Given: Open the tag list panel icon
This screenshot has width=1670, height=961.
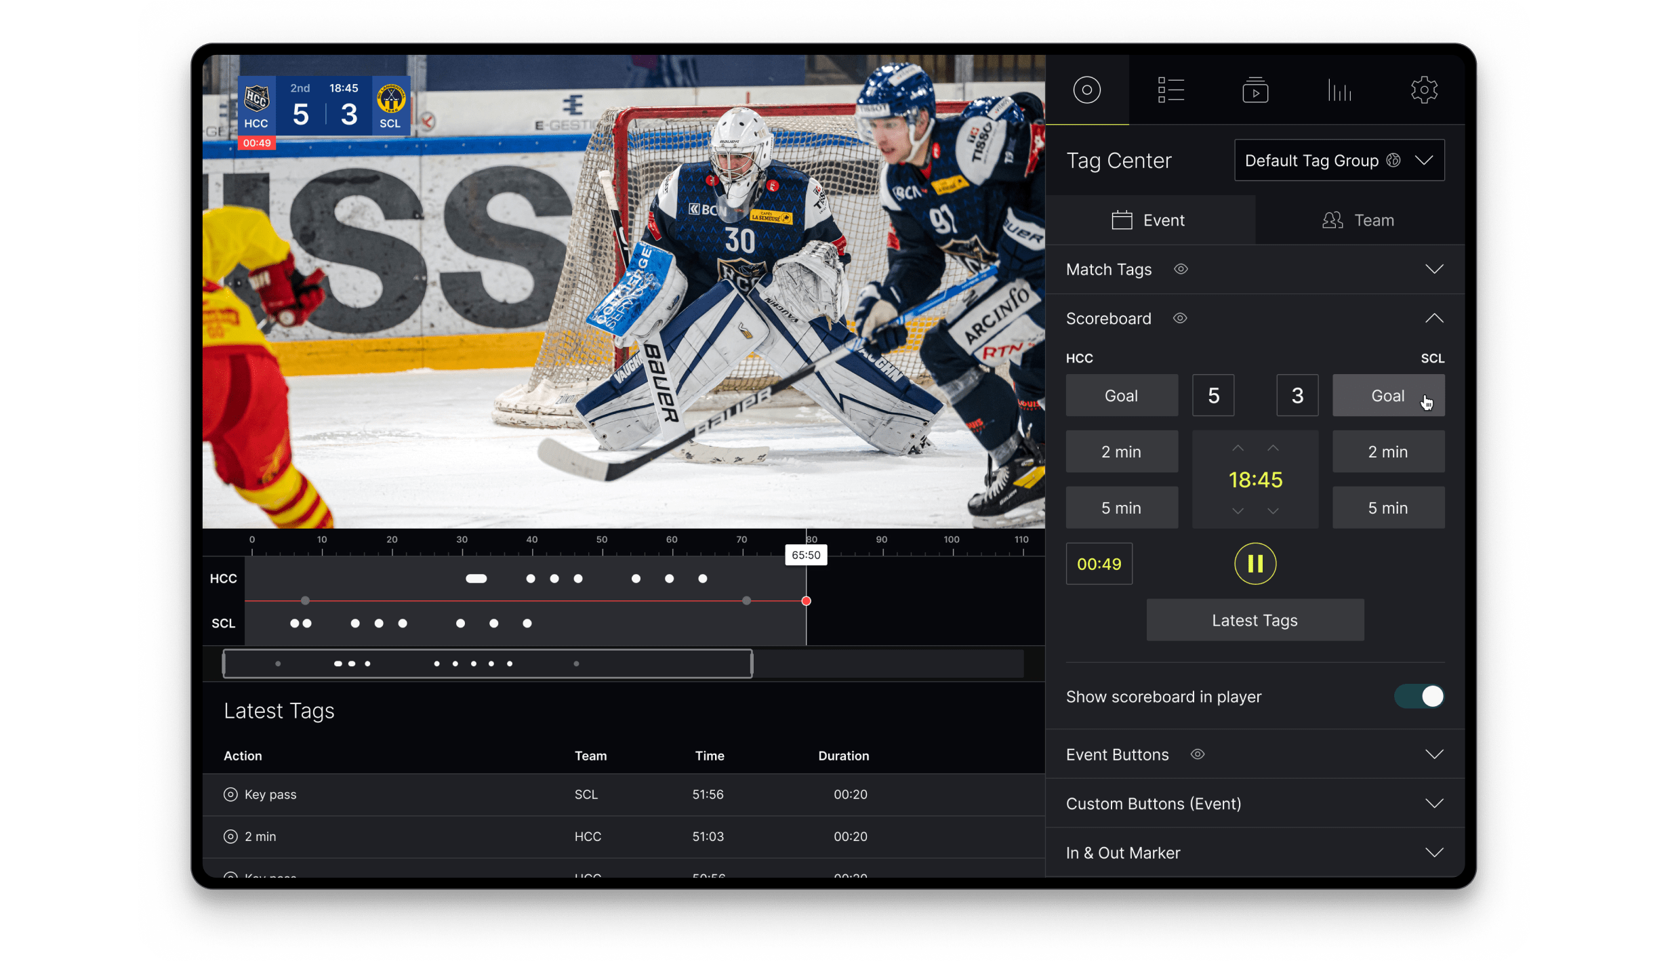Looking at the screenshot, I should coord(1171,89).
